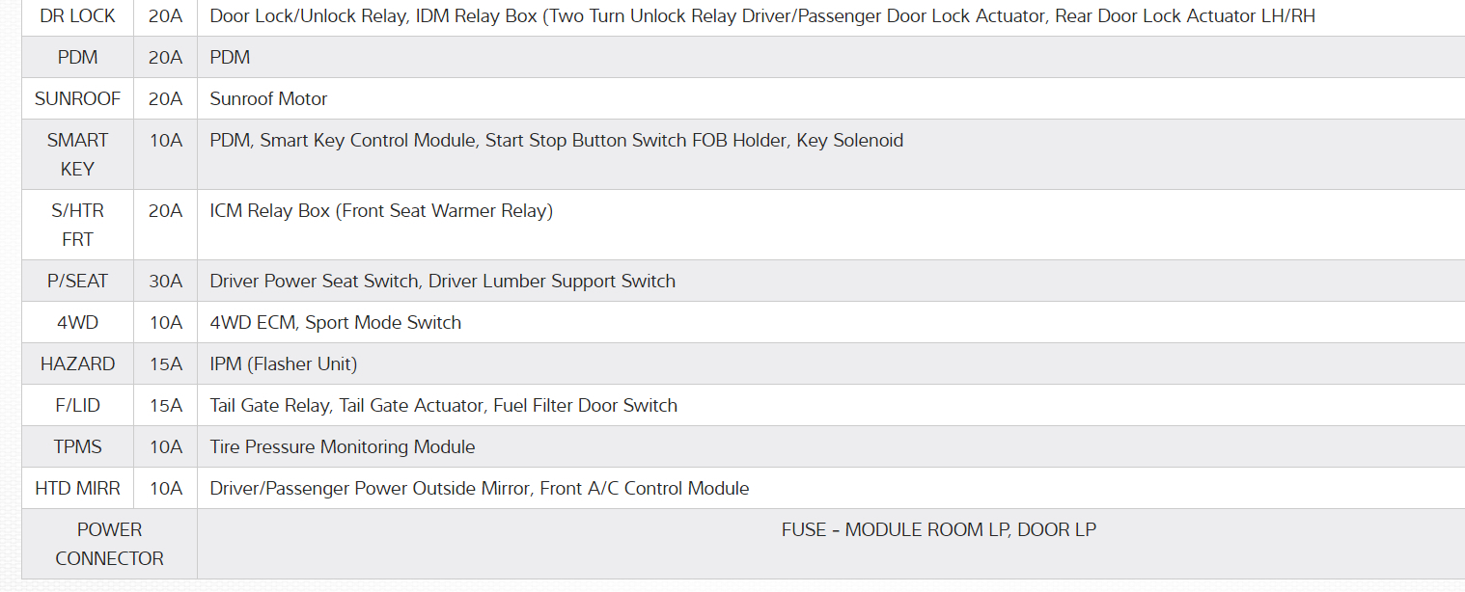
Task: Select the P/SEAT fuse name cell
Action: tap(77, 282)
